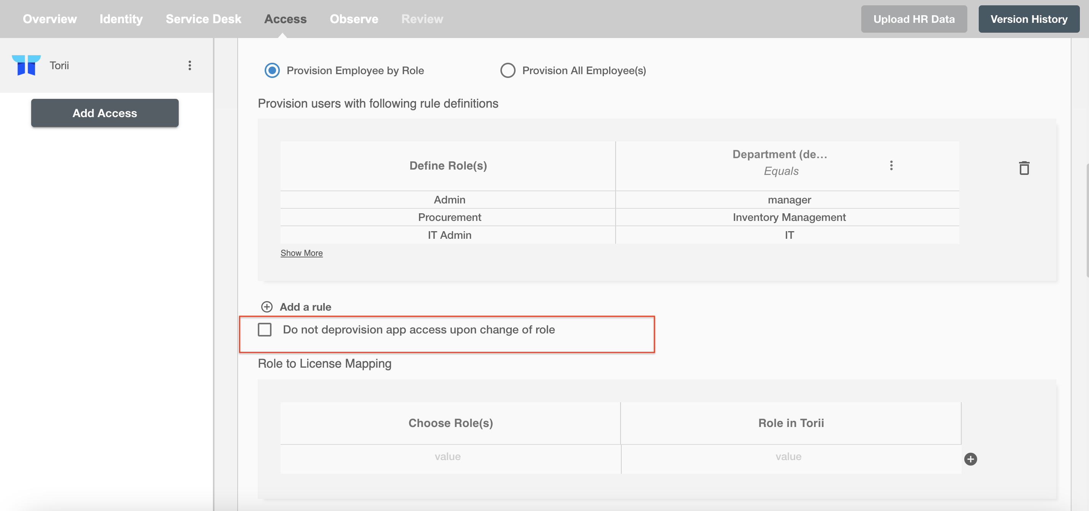This screenshot has height=511, width=1089.
Task: Click the Add a rule label
Action: tap(305, 307)
